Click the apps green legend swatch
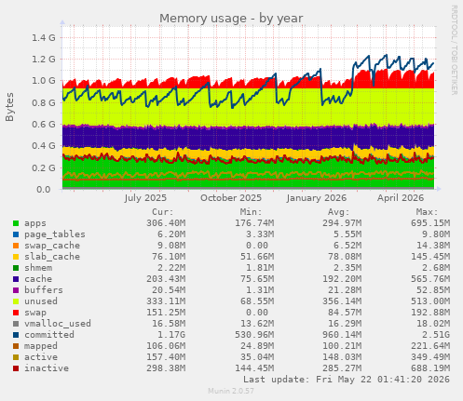 [x=16, y=223]
